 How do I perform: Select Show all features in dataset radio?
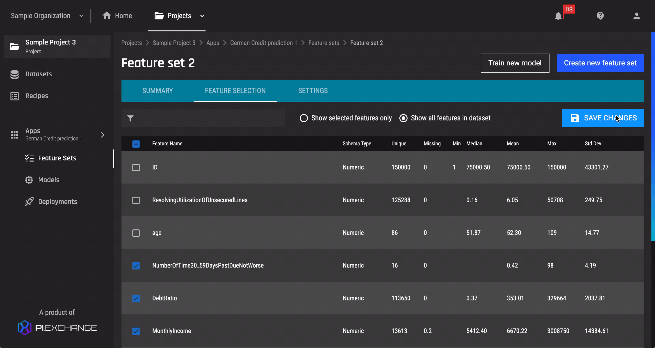[x=403, y=118]
